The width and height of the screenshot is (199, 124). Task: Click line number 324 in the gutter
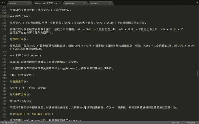pyautogui.click(x=4, y=114)
